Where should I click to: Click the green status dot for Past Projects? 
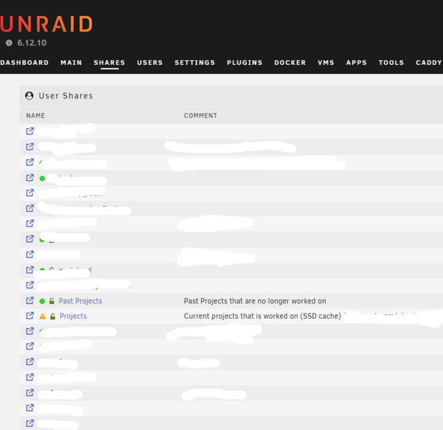[43, 301]
